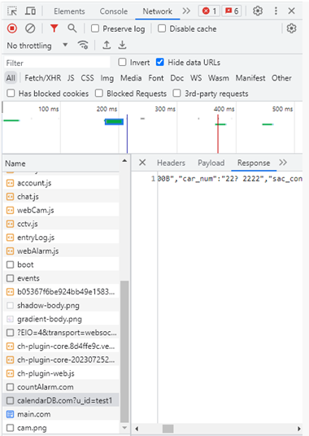Image resolution: width=309 pixels, height=436 pixels.
Task: Click the blue-framed green bar in timeline overview
Action: (x=114, y=121)
